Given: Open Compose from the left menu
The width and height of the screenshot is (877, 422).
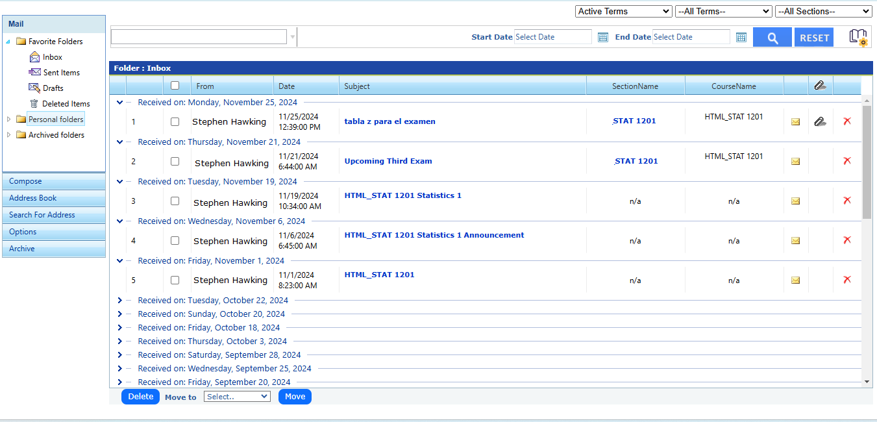Looking at the screenshot, I should pyautogui.click(x=54, y=181).
